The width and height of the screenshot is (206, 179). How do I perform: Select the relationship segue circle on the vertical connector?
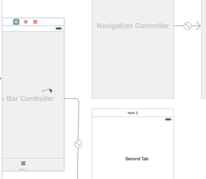(78, 144)
